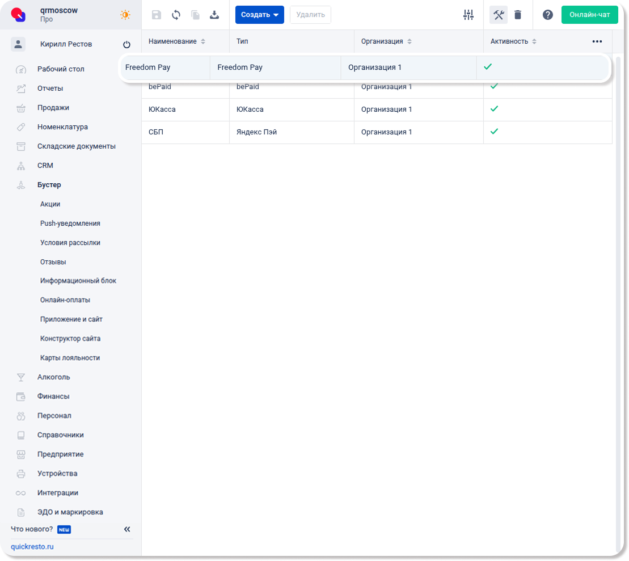Open Онлайн-оплаты in the sidebar

click(x=65, y=300)
